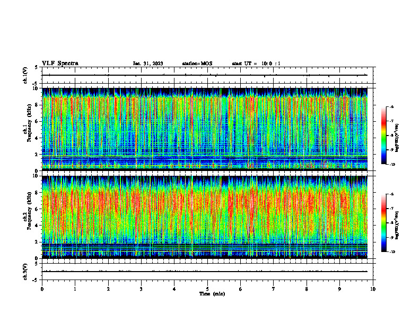This screenshot has width=420, height=324.
Task: Click the "start UT = 10:0 :1" header text
Action: coord(256,64)
